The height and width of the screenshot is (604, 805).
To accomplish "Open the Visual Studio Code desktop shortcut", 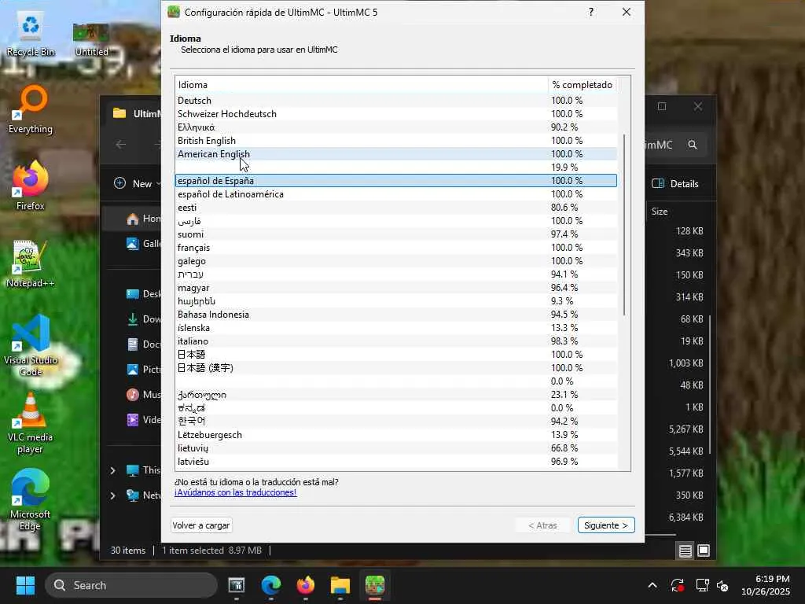I will point(31,345).
